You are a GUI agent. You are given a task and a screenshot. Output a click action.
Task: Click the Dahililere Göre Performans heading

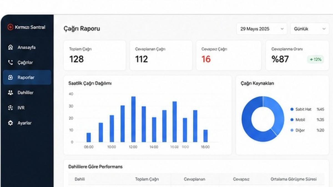click(95, 166)
